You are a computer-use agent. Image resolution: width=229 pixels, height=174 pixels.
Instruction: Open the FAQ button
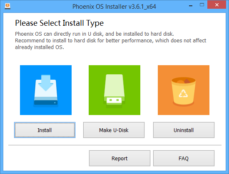pos(184,158)
